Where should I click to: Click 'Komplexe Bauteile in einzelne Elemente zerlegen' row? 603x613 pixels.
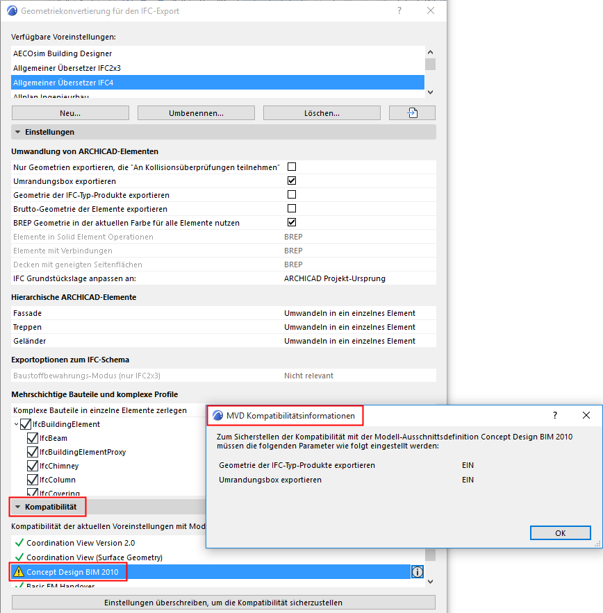coord(109,410)
